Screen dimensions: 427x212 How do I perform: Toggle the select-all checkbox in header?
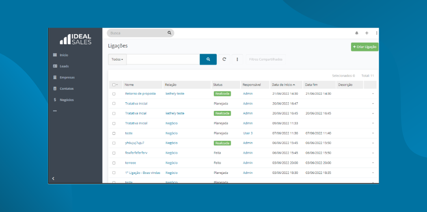point(114,85)
